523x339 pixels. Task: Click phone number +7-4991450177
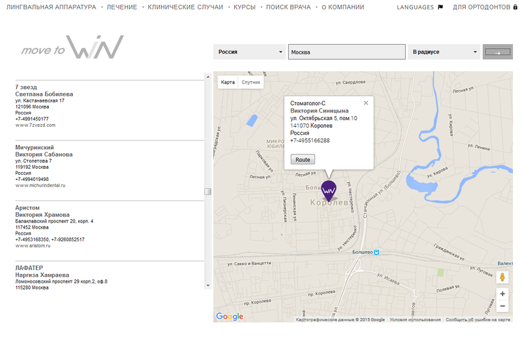[32, 119]
